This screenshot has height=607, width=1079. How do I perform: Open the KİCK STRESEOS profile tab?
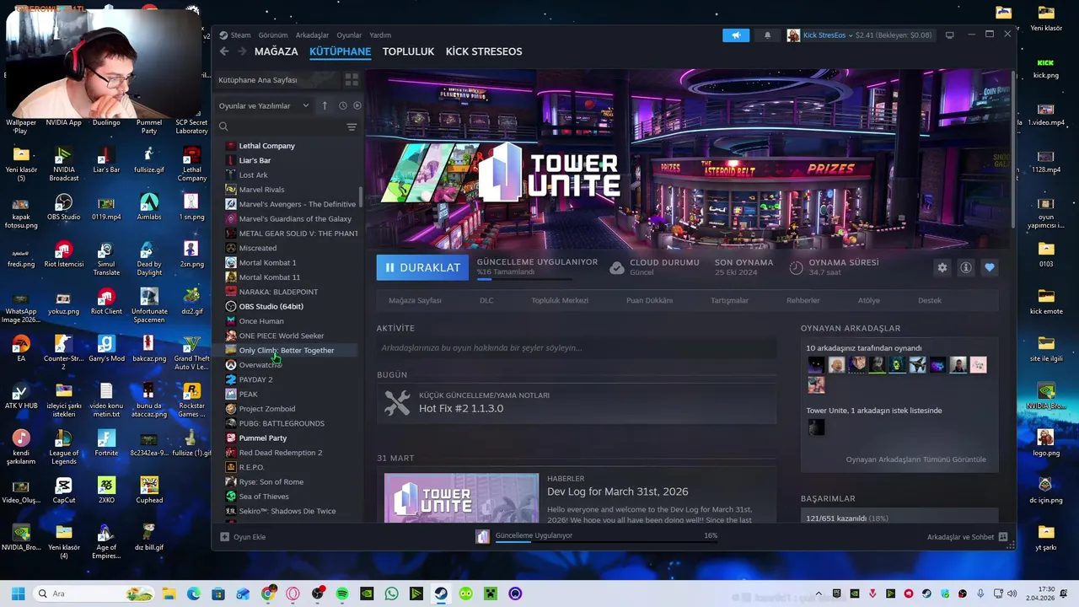tap(484, 51)
